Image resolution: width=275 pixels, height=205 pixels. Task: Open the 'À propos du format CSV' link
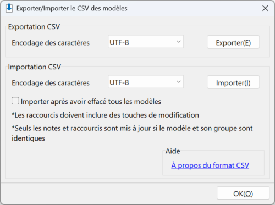[x=210, y=165]
